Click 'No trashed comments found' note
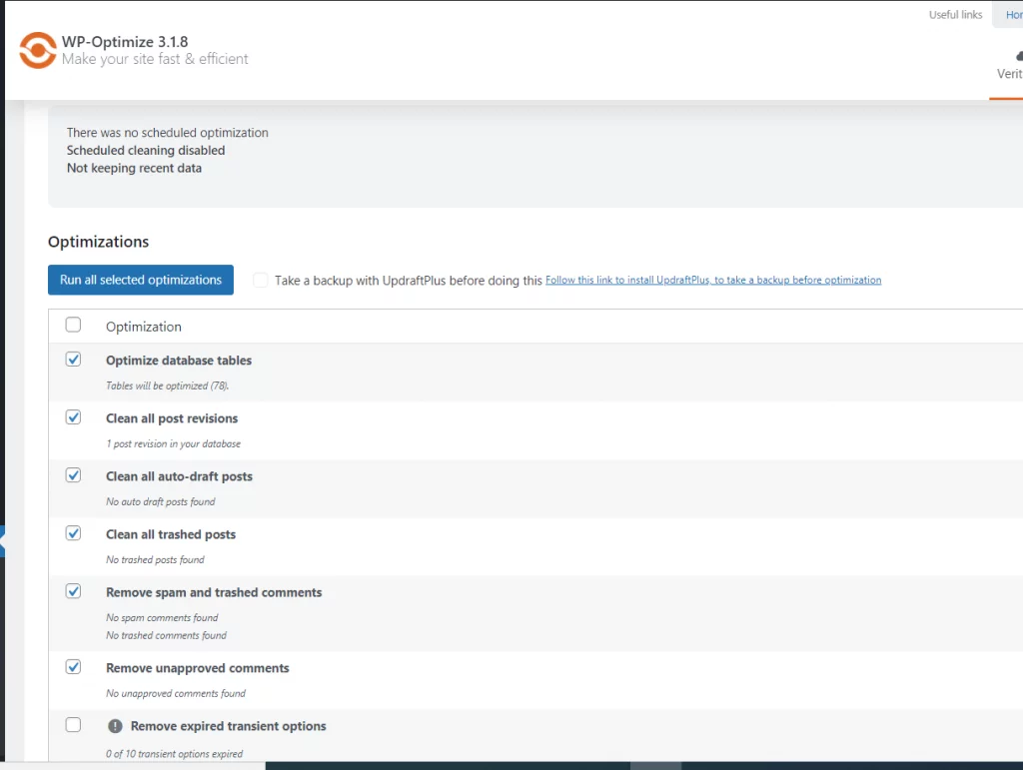This screenshot has height=770, width=1023. [x=167, y=635]
